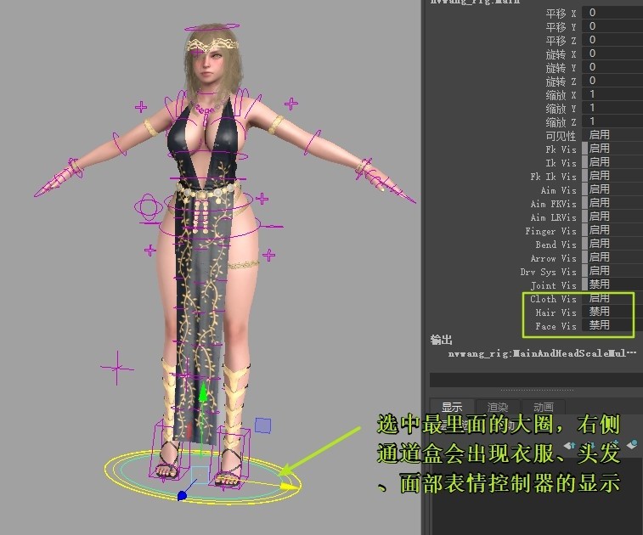Open the 可见性 enum value

coord(612,135)
